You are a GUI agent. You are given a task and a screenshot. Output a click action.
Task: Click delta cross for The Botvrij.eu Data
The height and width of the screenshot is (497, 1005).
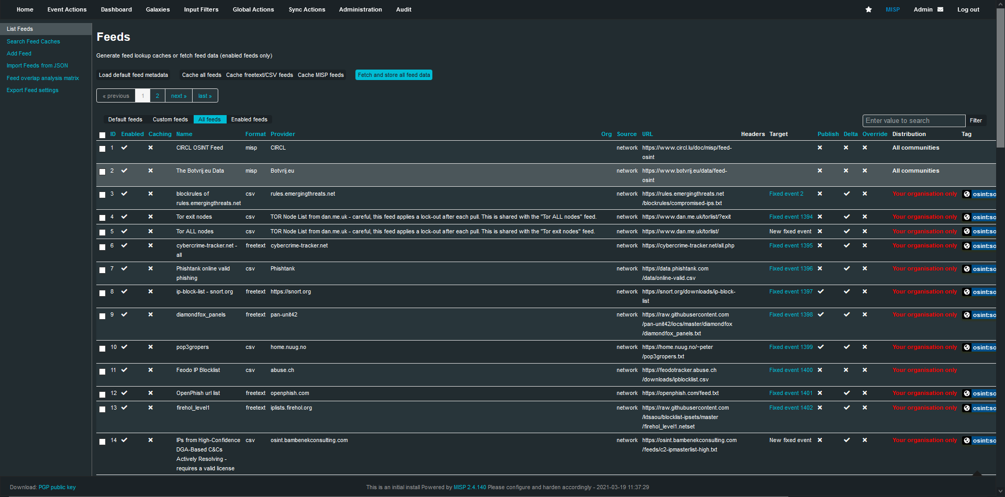pos(846,171)
